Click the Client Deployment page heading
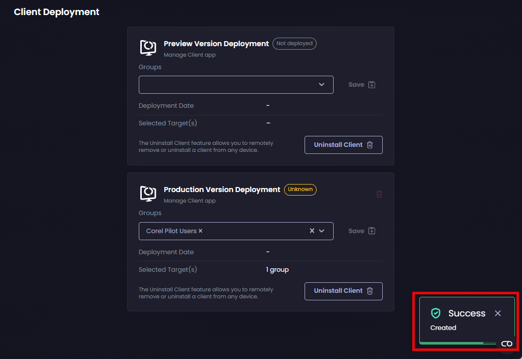 tap(57, 12)
